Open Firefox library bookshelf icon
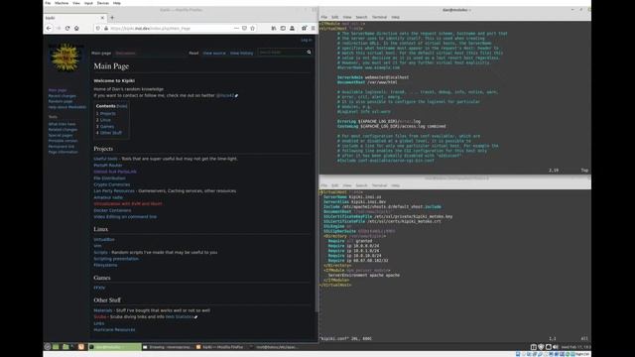This screenshot has width=635, height=357. click(x=274, y=29)
